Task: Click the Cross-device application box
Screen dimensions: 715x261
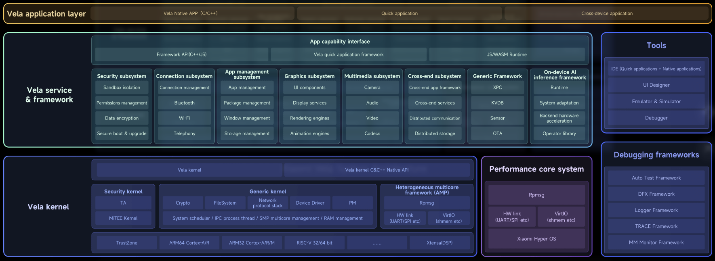Action: pyautogui.click(x=607, y=13)
